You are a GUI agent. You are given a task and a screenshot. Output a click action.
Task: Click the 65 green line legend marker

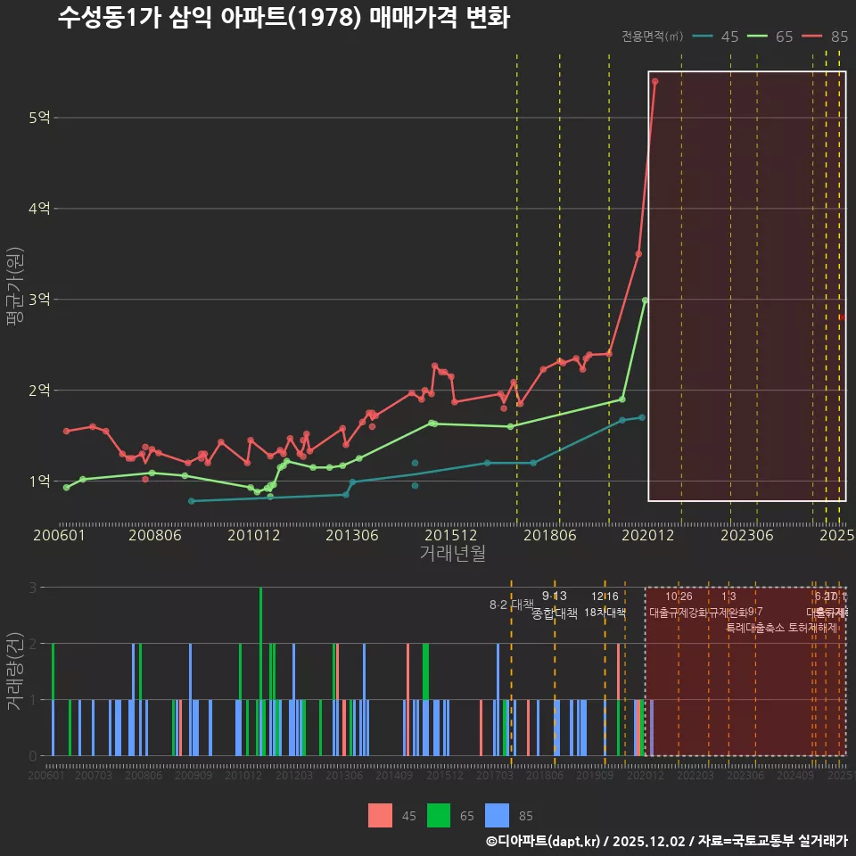(x=759, y=37)
